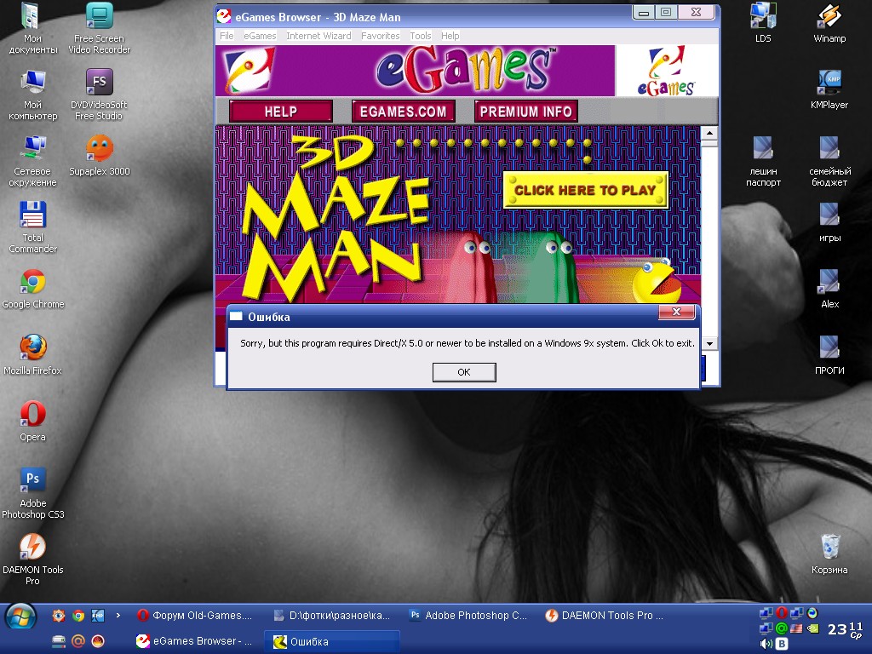This screenshot has width=872, height=654.
Task: Click the drive icon in quick launch
Action: tap(59, 641)
